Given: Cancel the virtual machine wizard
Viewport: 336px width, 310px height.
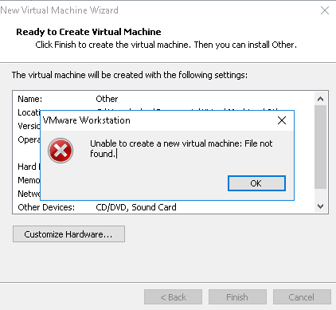Looking at the screenshot, I should point(302,297).
